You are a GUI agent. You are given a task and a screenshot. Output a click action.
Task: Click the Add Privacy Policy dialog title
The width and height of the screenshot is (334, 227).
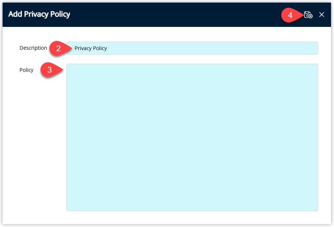click(39, 14)
